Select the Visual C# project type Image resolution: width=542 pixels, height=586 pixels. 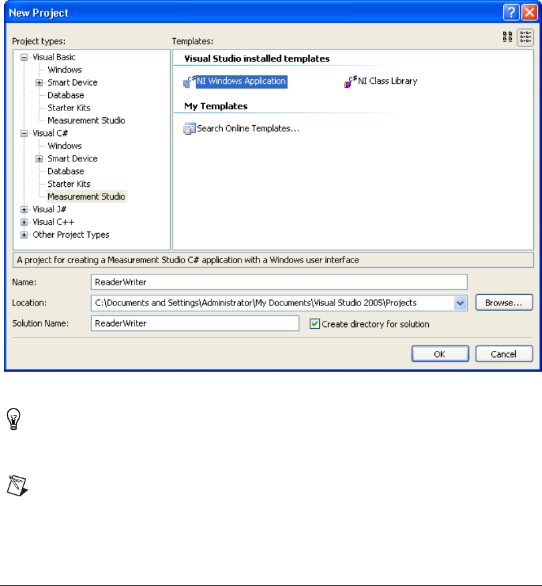(50, 133)
